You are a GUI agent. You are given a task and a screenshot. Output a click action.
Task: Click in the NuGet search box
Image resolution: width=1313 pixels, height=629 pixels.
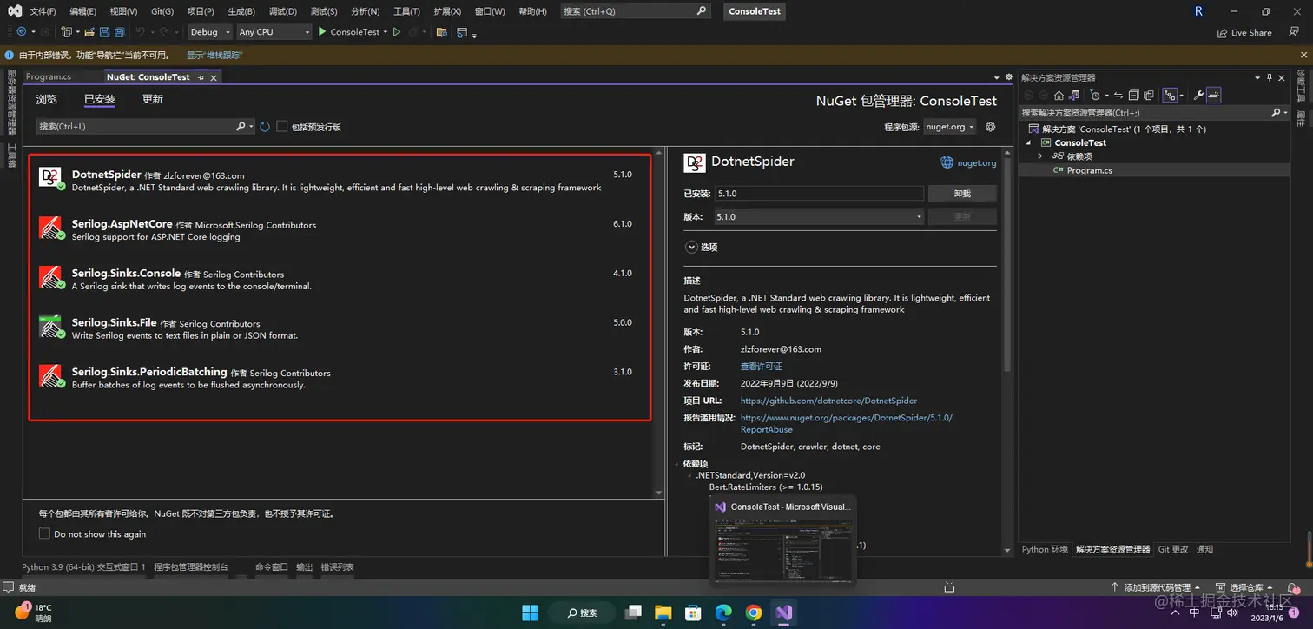(135, 127)
